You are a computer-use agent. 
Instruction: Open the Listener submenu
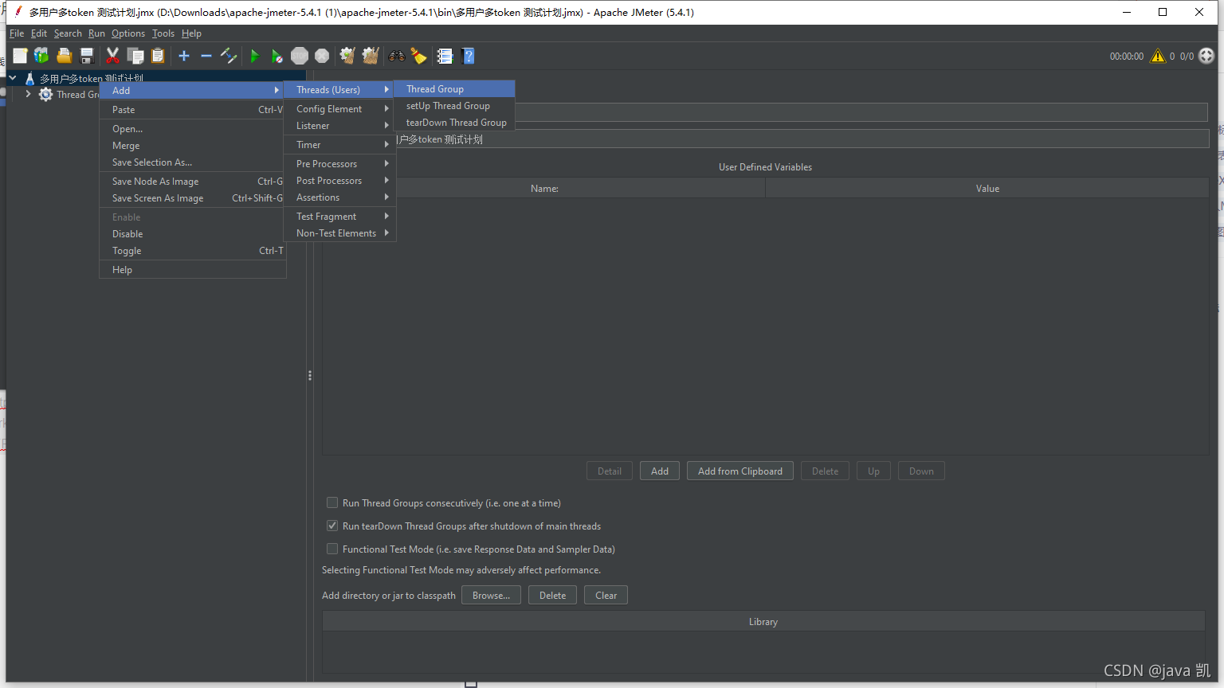click(x=339, y=126)
